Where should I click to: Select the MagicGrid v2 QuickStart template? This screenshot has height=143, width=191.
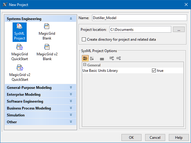tap(20, 73)
